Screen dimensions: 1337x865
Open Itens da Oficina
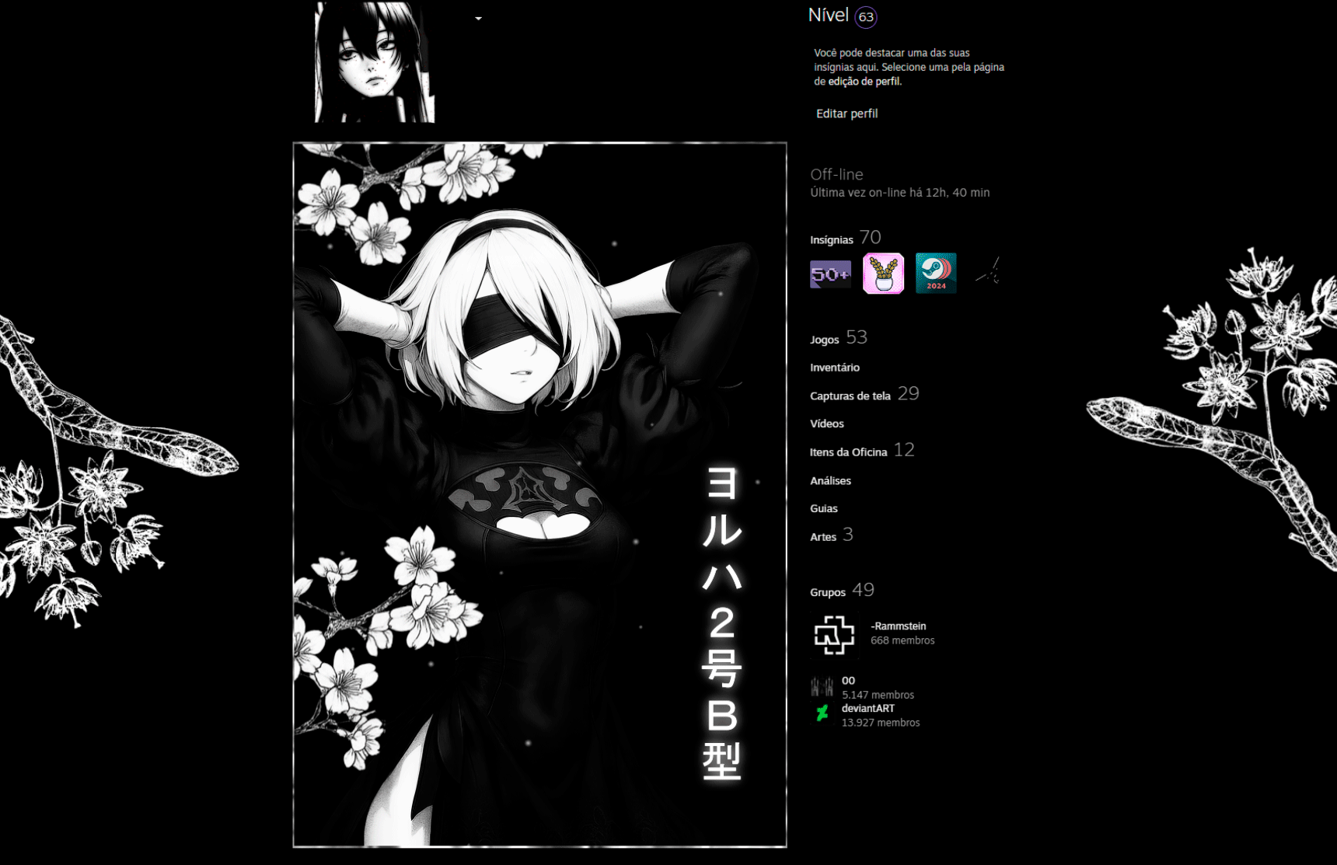(x=848, y=452)
